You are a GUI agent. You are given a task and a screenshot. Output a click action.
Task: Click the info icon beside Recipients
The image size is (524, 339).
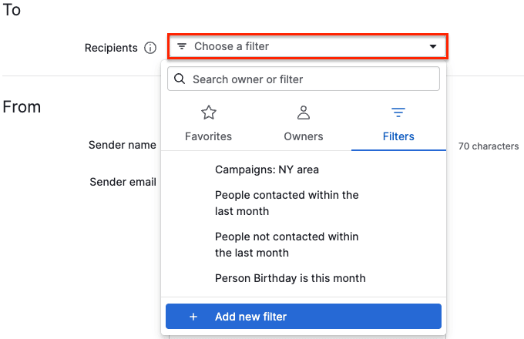150,48
